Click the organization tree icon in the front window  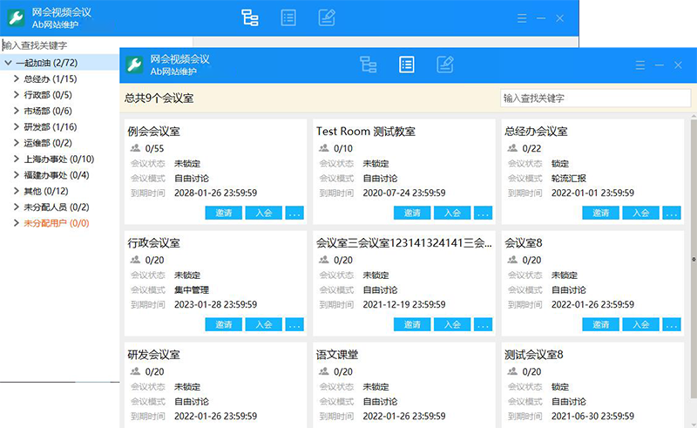point(369,65)
